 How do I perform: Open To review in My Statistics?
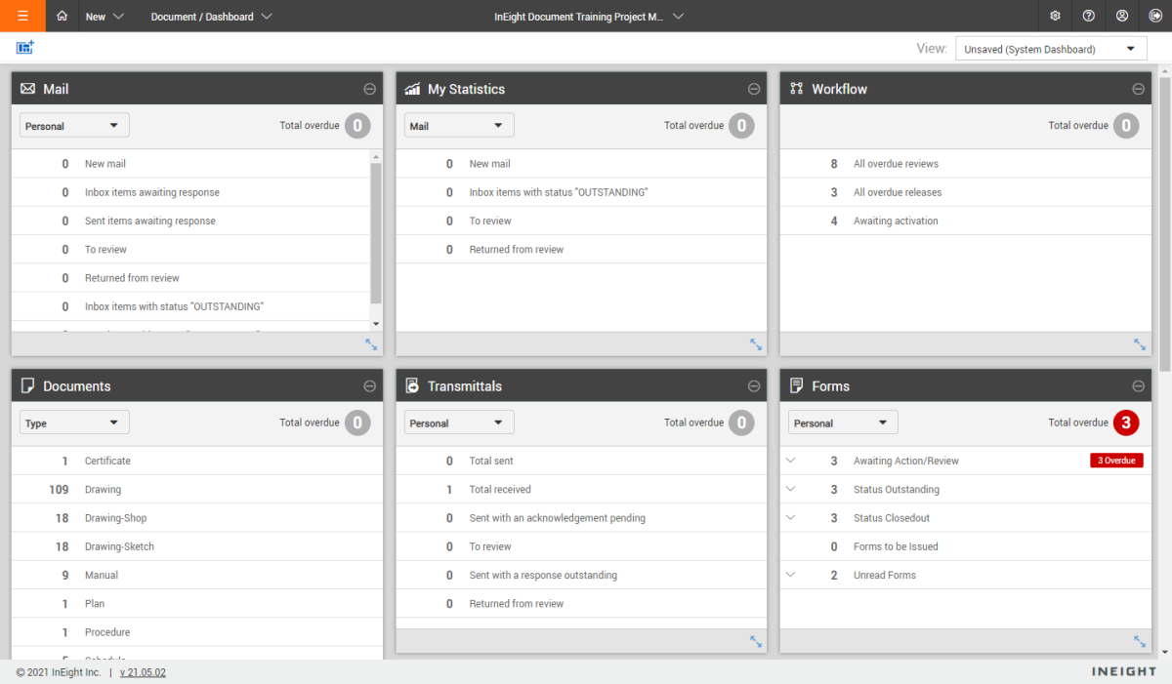pos(581,221)
